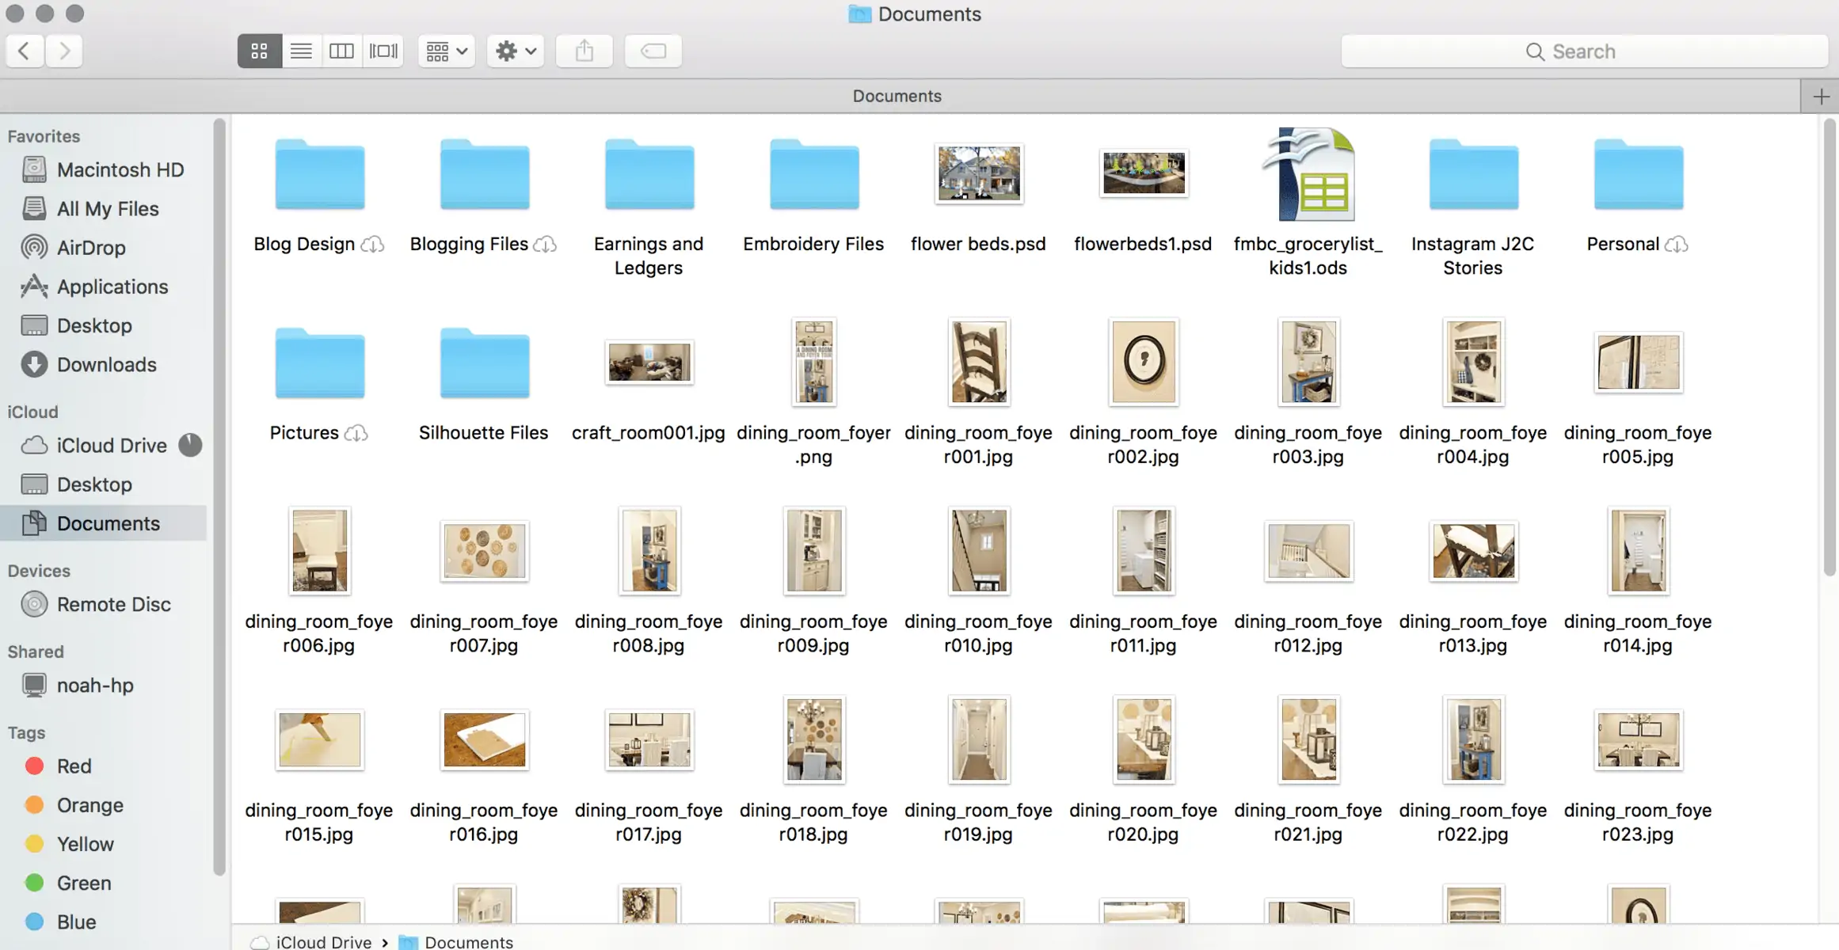Select the Blog Design folder

320,174
